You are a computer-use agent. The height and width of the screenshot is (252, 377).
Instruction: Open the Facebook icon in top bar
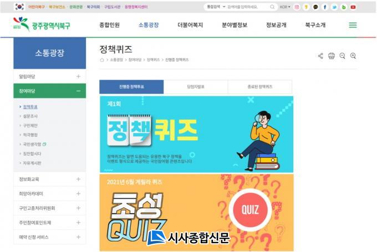pos(325,7)
